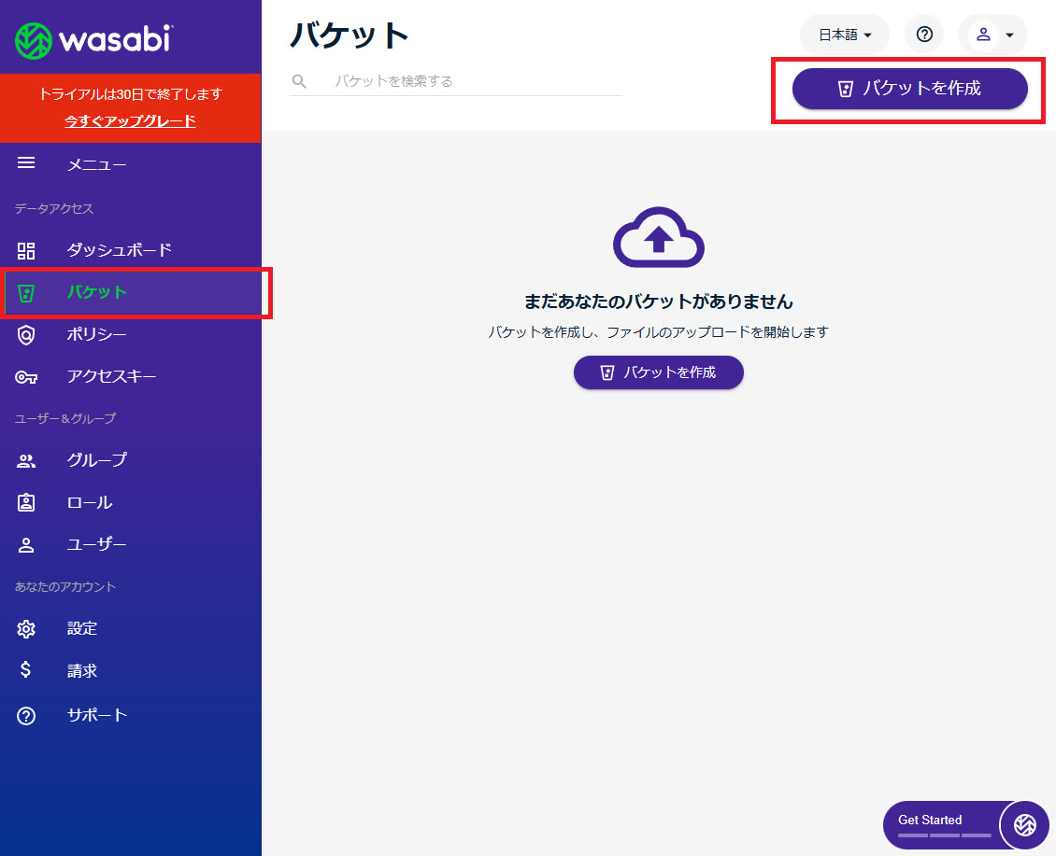This screenshot has height=856, width=1056.
Task: Open 設定 page
Action: tap(131, 628)
